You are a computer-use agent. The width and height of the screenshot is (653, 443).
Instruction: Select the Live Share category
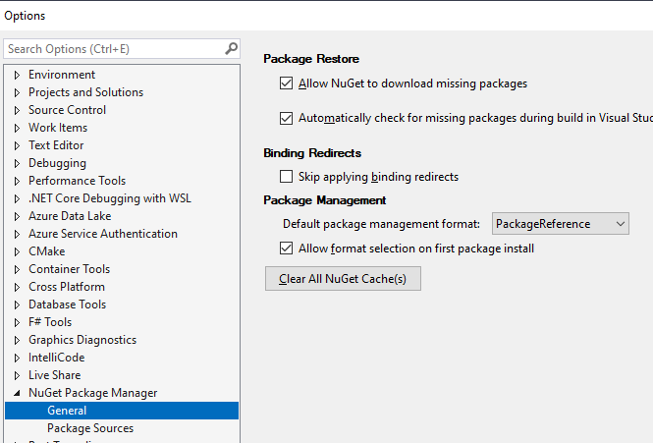click(55, 375)
